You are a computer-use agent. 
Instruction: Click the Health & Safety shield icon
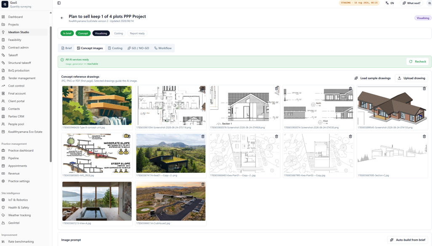[x=3, y=207]
